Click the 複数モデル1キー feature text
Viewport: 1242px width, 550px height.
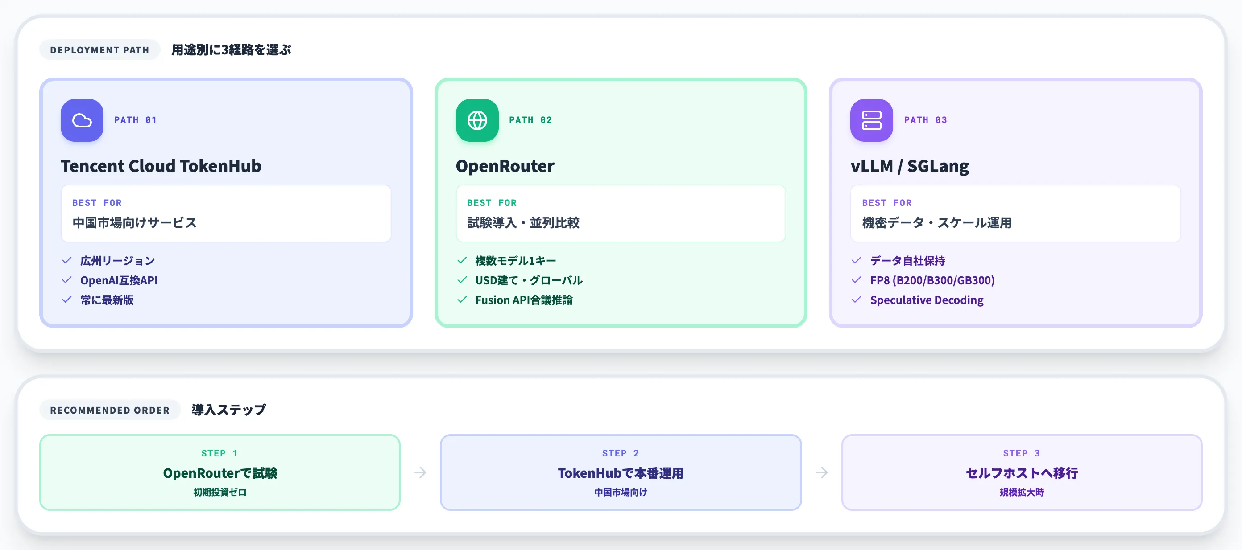tap(515, 261)
